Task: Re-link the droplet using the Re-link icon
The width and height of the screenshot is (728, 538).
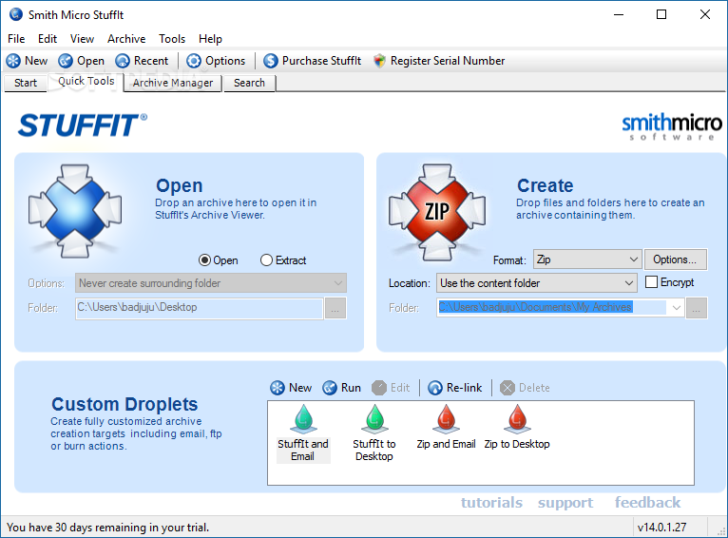Action: (435, 388)
